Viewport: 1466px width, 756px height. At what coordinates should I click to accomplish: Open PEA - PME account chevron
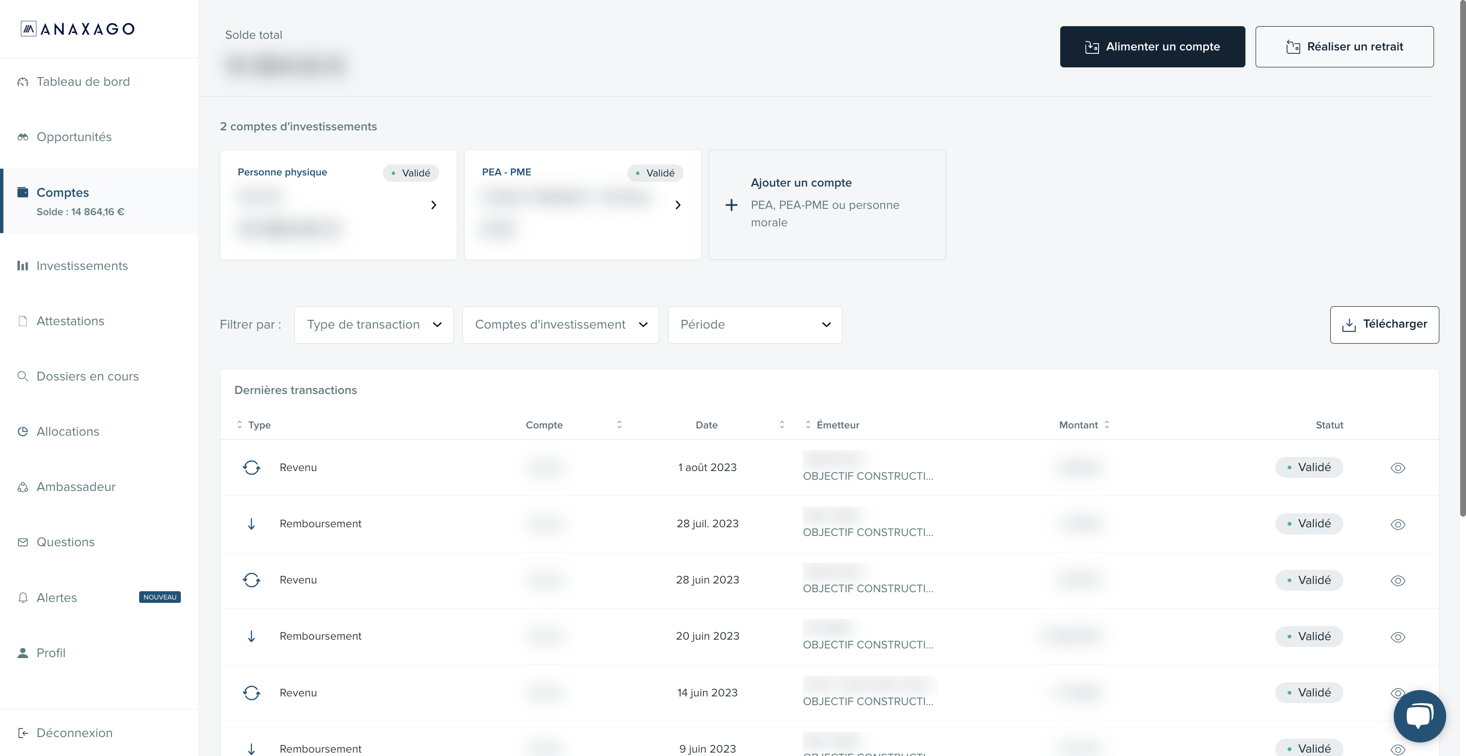pos(678,205)
